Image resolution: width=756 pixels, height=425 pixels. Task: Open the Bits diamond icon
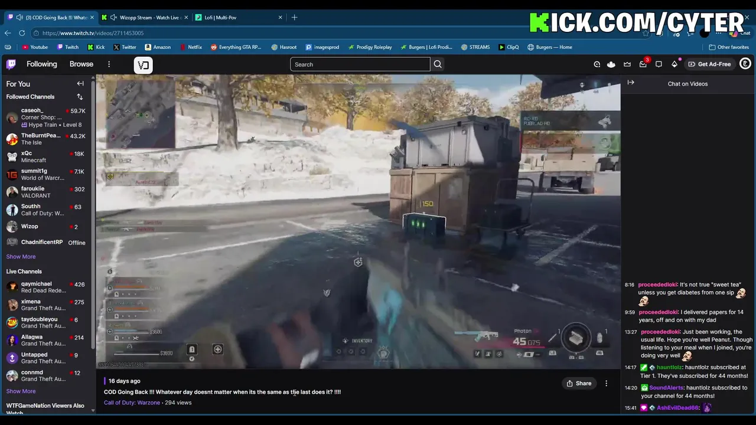pyautogui.click(x=674, y=64)
